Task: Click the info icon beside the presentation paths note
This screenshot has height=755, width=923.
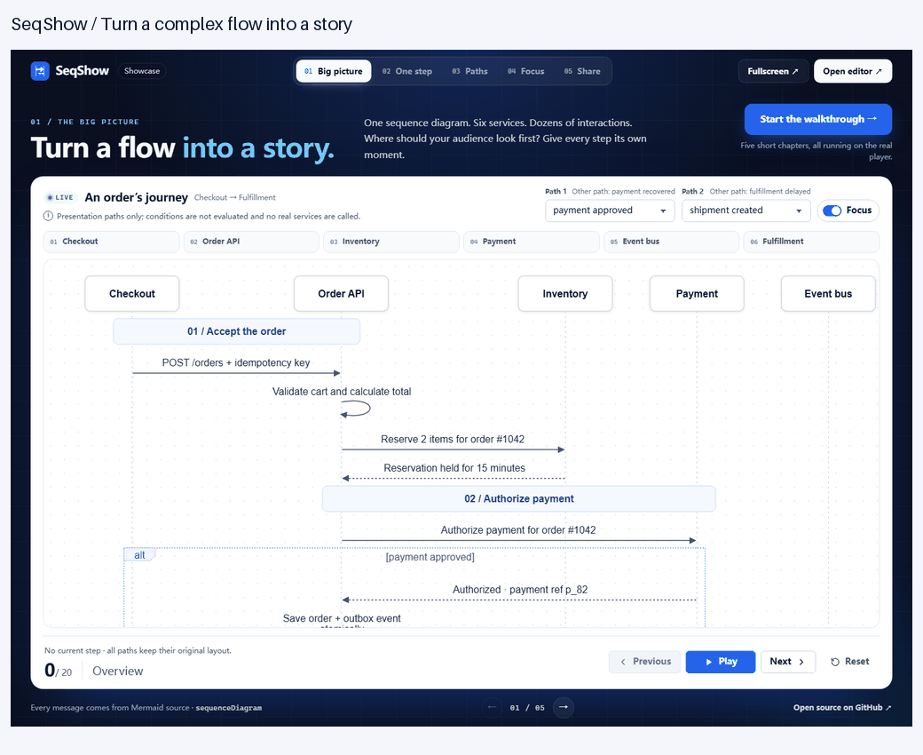Action: point(48,216)
